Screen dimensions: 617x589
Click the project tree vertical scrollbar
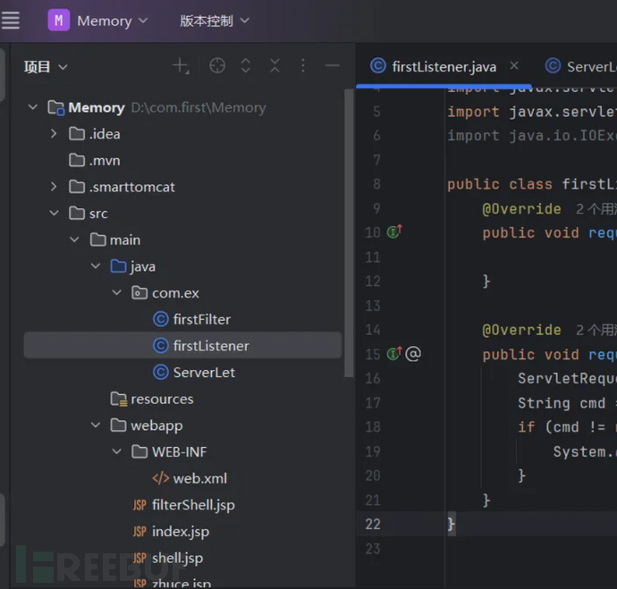[x=349, y=223]
